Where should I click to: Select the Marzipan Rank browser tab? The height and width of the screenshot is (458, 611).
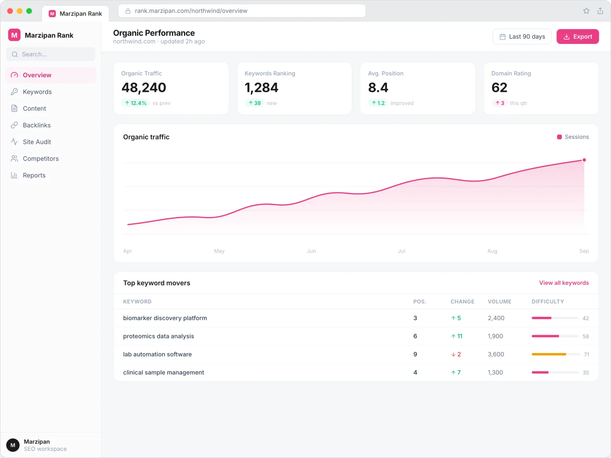76,14
